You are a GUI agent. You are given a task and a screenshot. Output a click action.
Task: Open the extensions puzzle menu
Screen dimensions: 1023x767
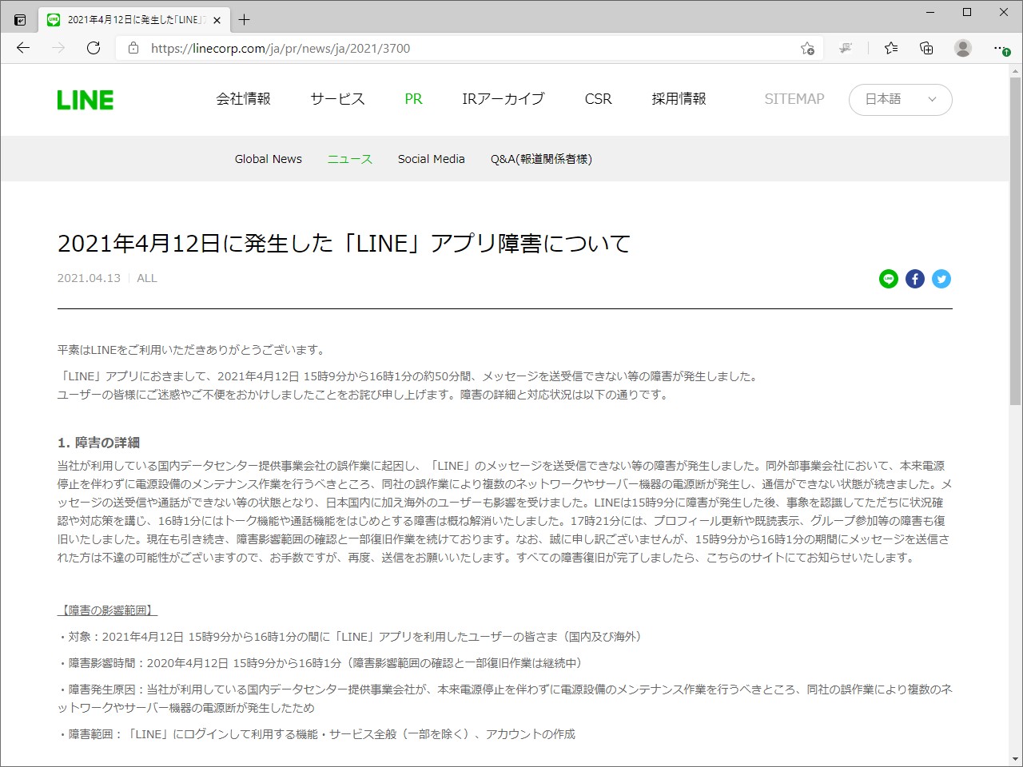pos(846,48)
